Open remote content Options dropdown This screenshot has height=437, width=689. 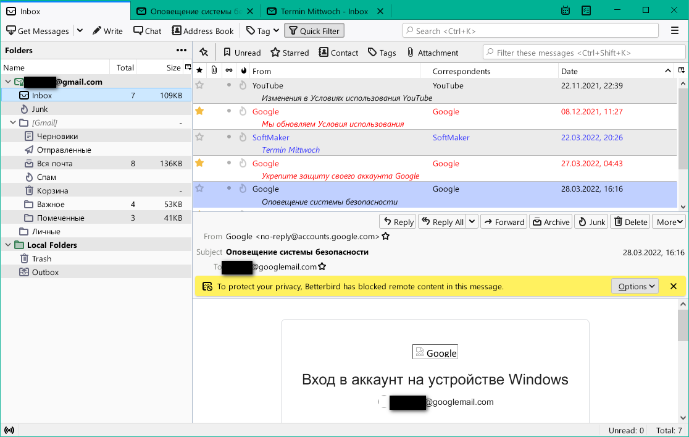click(x=635, y=287)
